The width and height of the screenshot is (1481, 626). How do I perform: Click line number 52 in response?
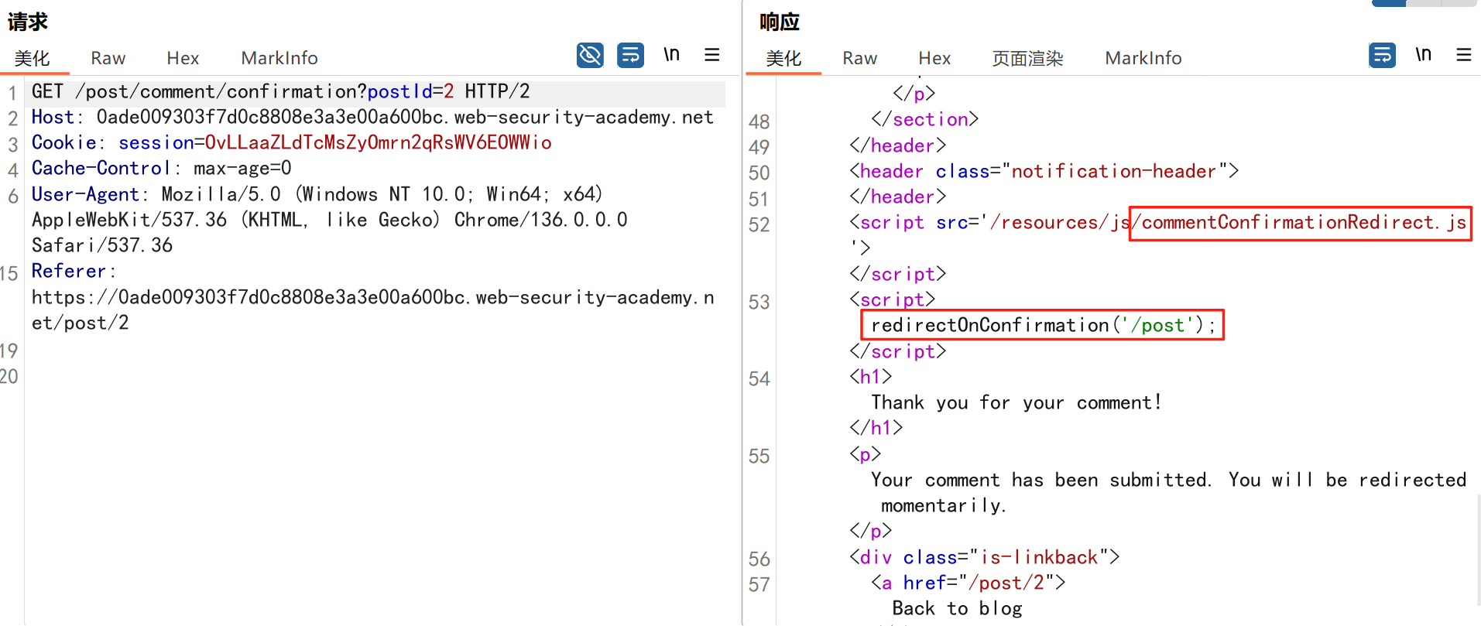759,224
